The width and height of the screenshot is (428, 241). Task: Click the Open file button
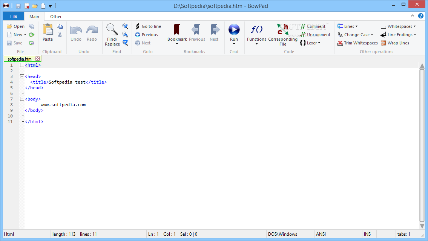tap(15, 26)
